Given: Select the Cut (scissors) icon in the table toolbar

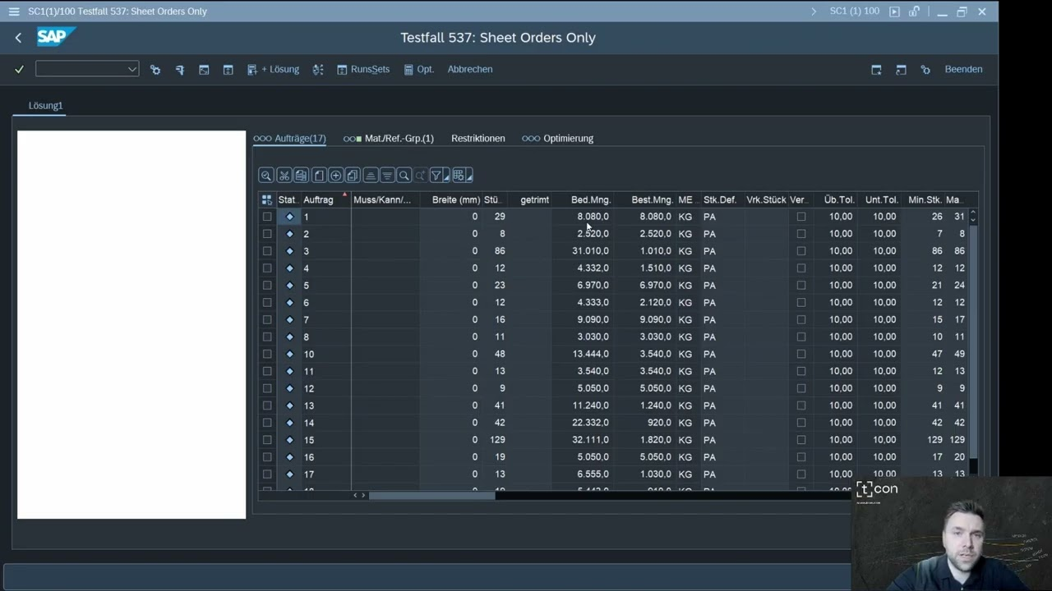Looking at the screenshot, I should tap(284, 175).
